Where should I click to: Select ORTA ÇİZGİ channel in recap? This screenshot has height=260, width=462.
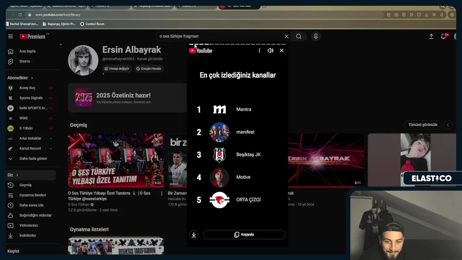click(237, 200)
